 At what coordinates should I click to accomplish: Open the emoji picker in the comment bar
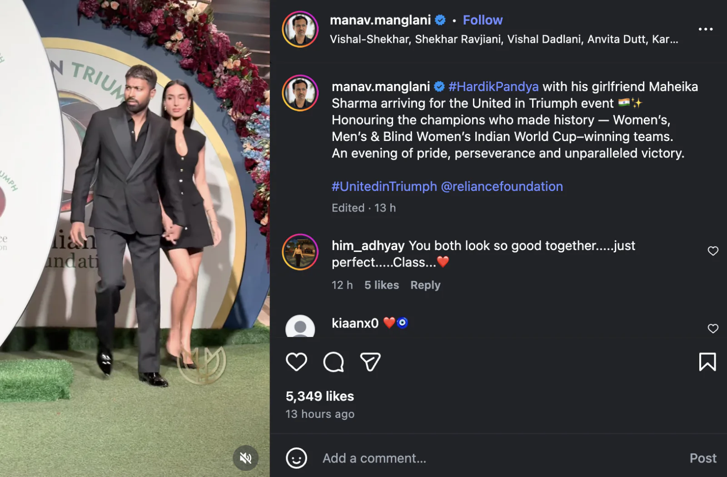tap(298, 458)
